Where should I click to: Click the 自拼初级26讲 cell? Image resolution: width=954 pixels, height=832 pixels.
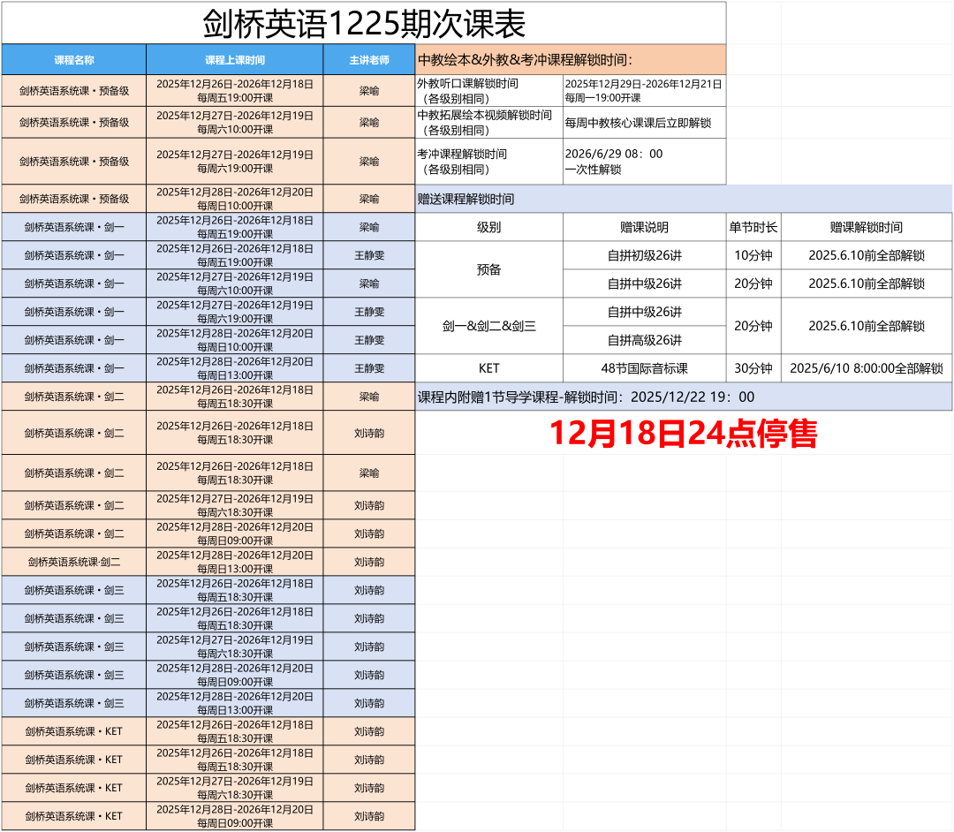pyautogui.click(x=644, y=255)
